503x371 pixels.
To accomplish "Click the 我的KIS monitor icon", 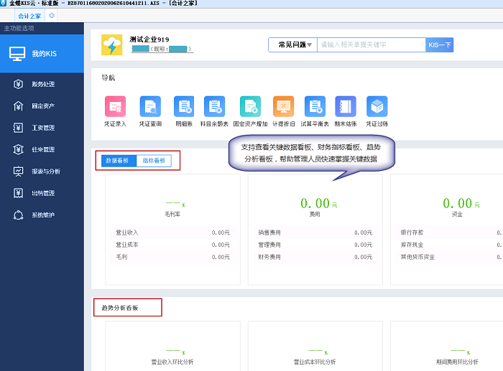I will (x=17, y=53).
